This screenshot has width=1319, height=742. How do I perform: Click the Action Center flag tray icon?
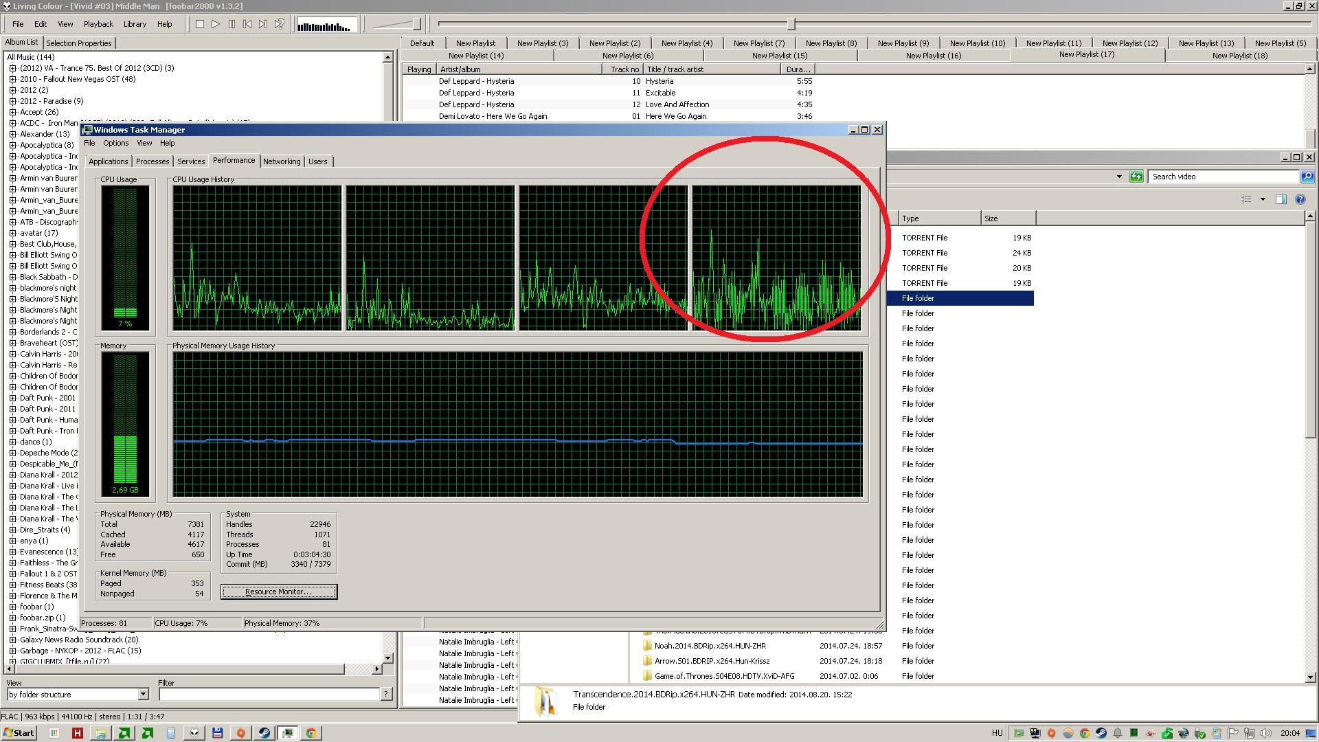click(x=1233, y=733)
